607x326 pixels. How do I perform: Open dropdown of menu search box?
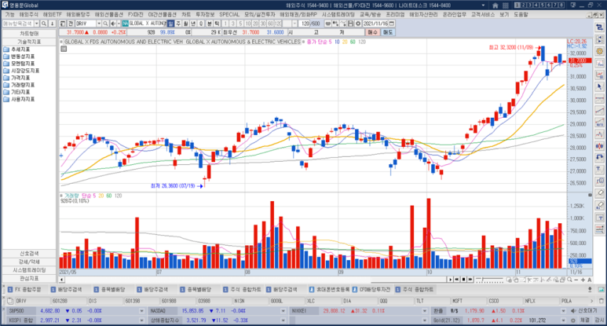coord(37,24)
